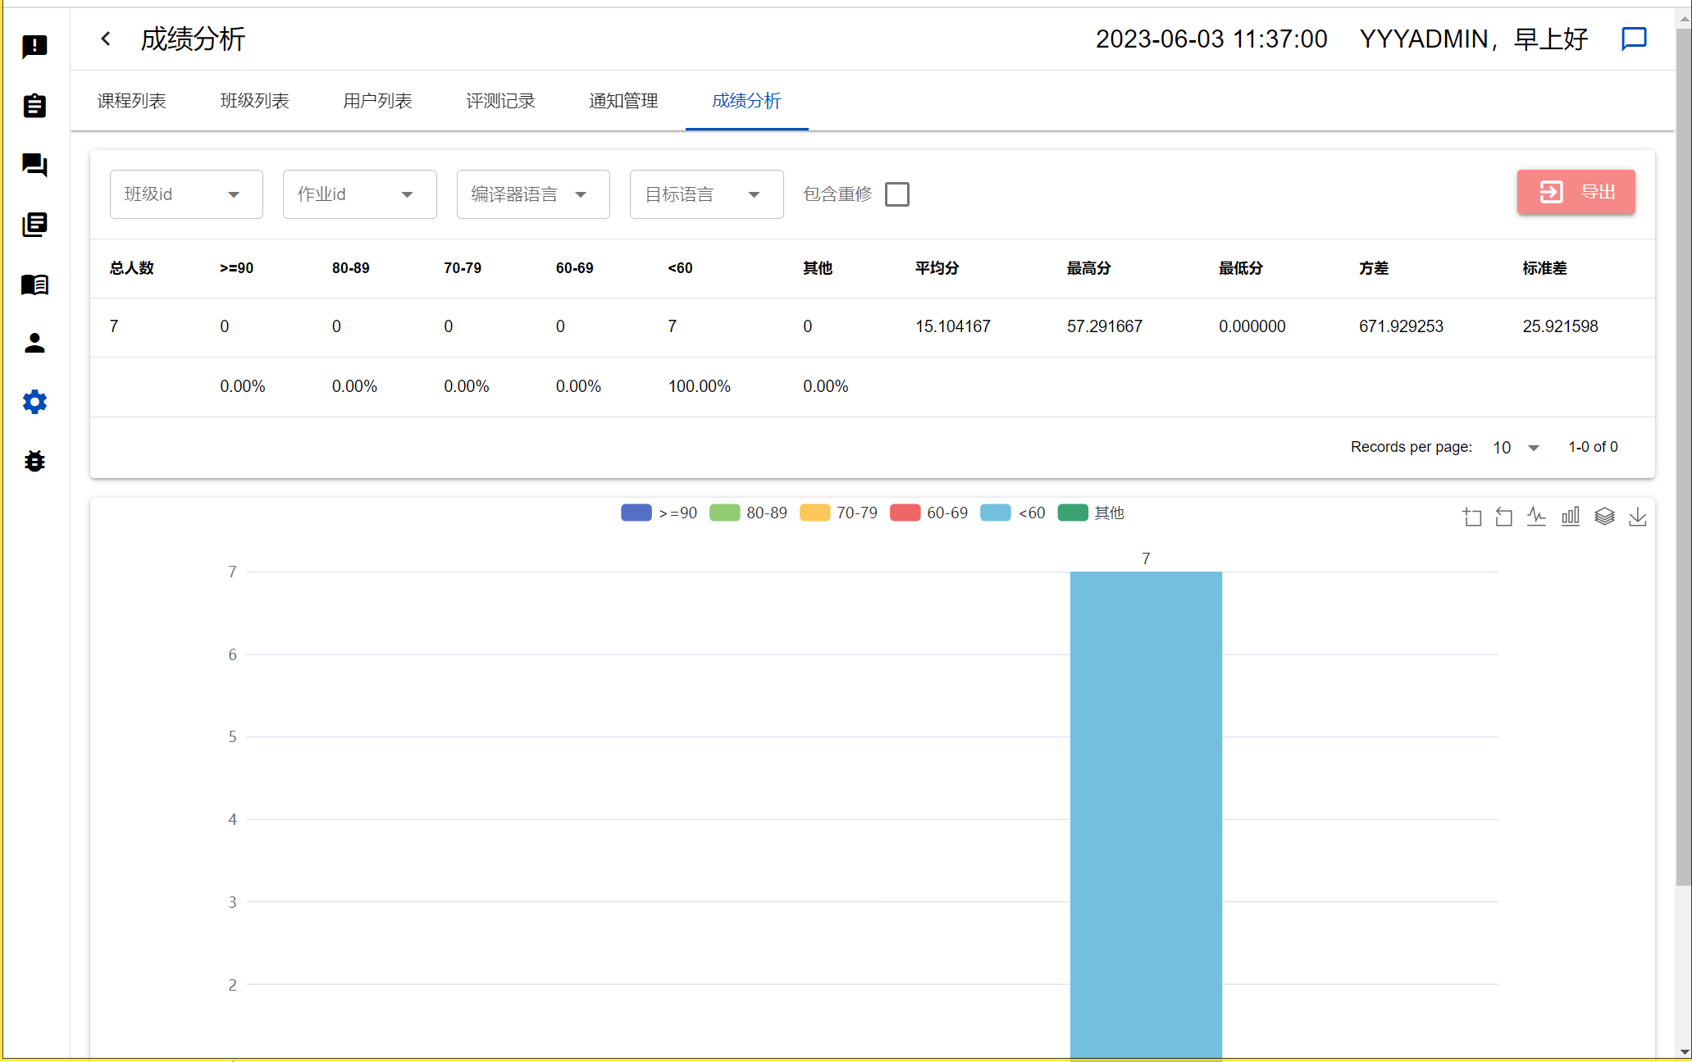Open the 用户列表 tab
The width and height of the screenshot is (1692, 1062).
point(377,101)
